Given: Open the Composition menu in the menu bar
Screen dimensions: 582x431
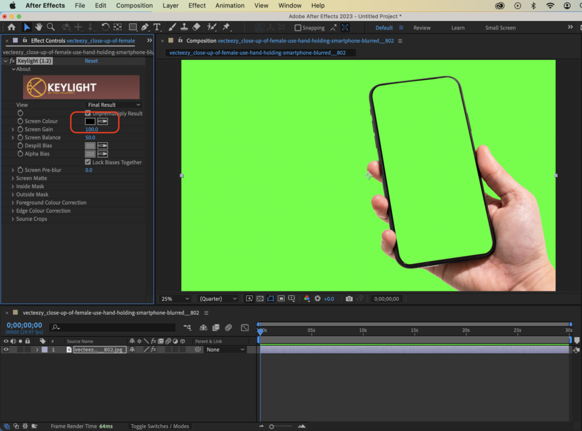Looking at the screenshot, I should click(x=134, y=5).
